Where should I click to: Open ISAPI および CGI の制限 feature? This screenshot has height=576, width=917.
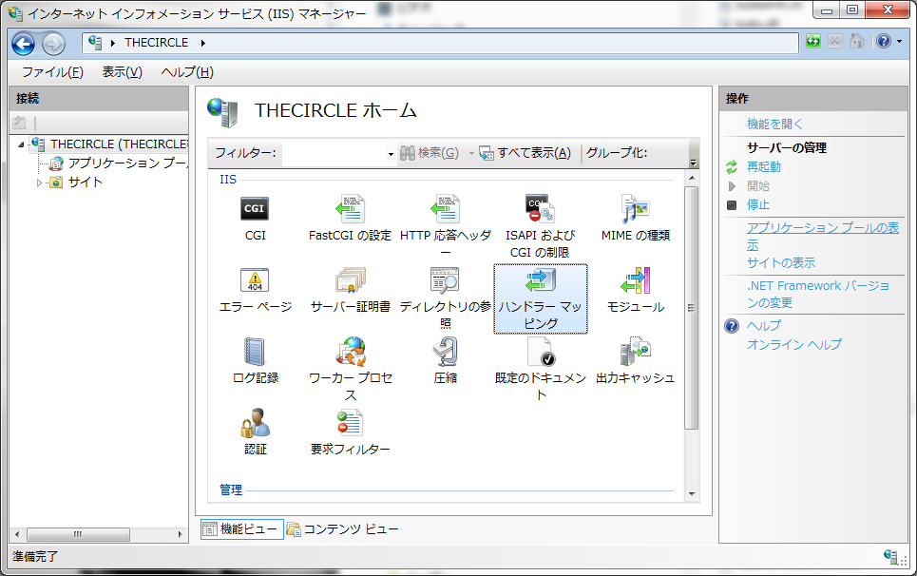(x=540, y=226)
